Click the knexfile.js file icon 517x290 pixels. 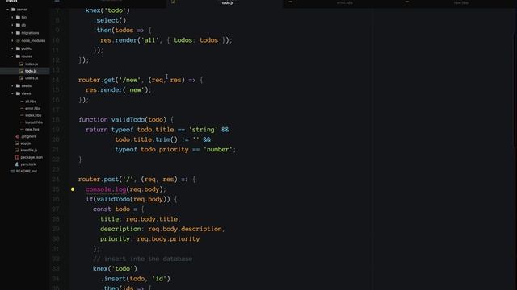(x=17, y=151)
